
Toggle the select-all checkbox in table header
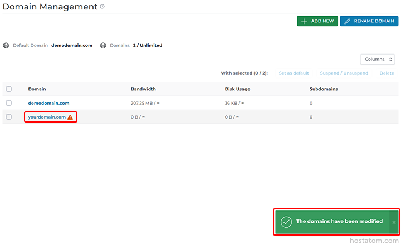click(x=8, y=89)
